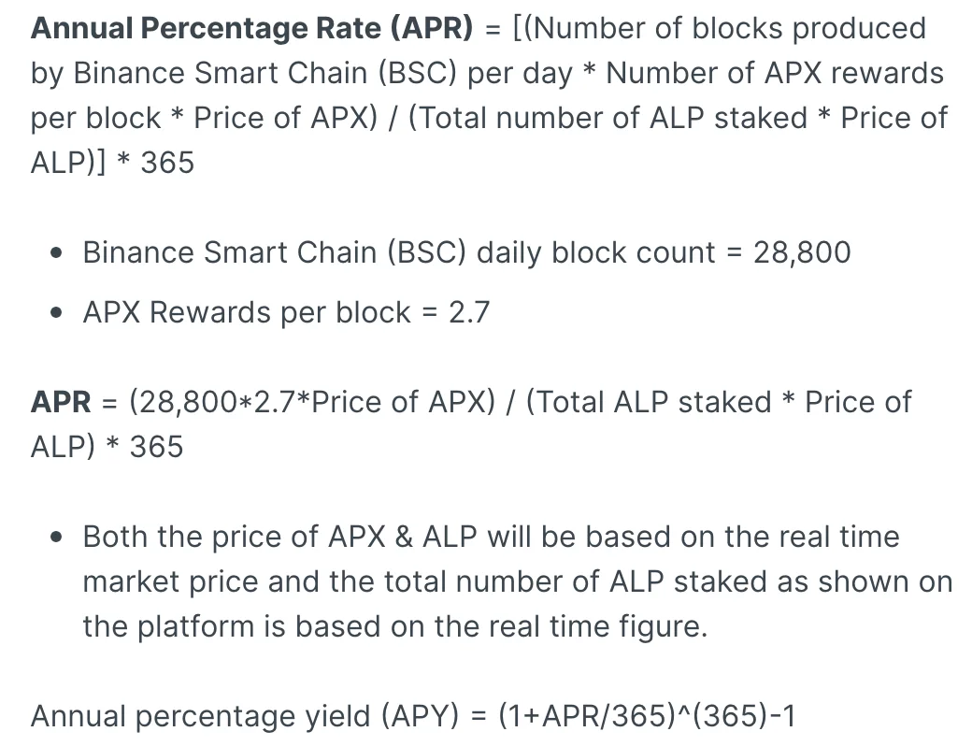Click the bullet dot before "Both the price"
This screenshot has height=746, width=972.
click(58, 538)
